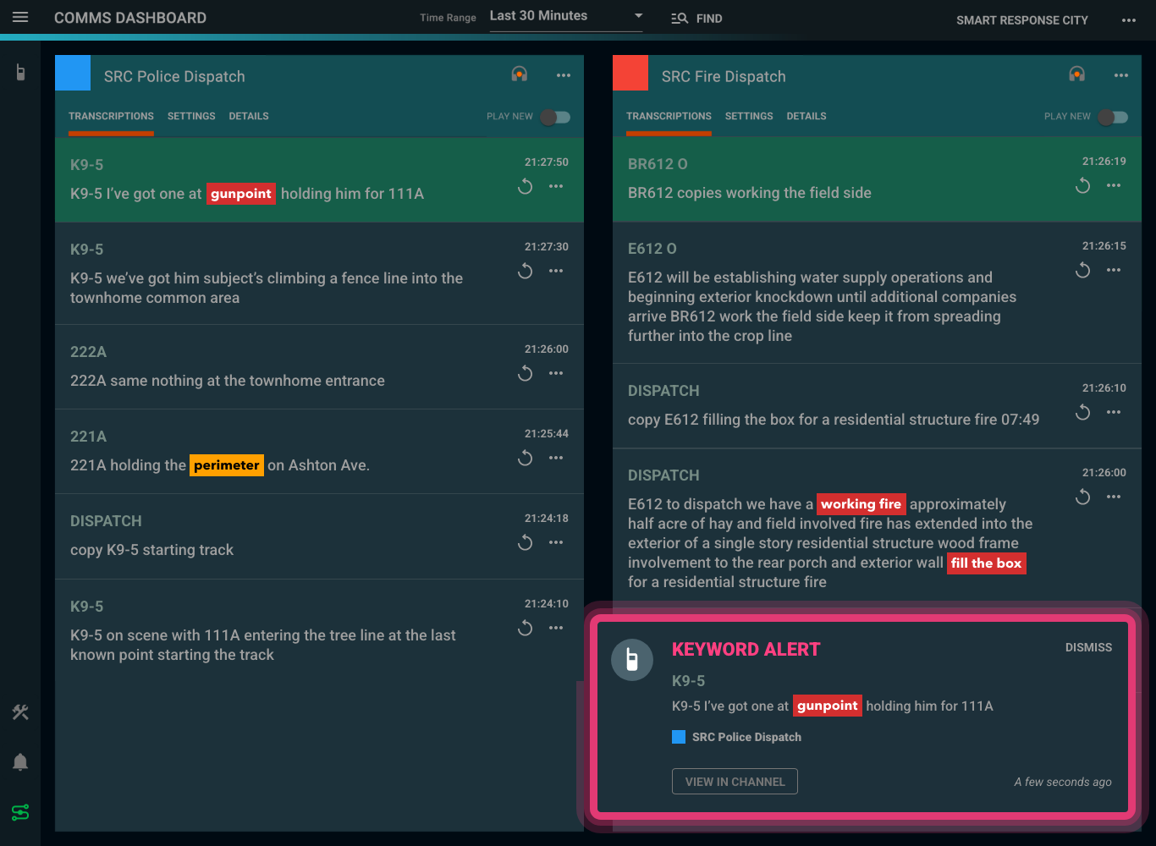Click headset icon on SRC Fire Dispatch

click(1077, 74)
